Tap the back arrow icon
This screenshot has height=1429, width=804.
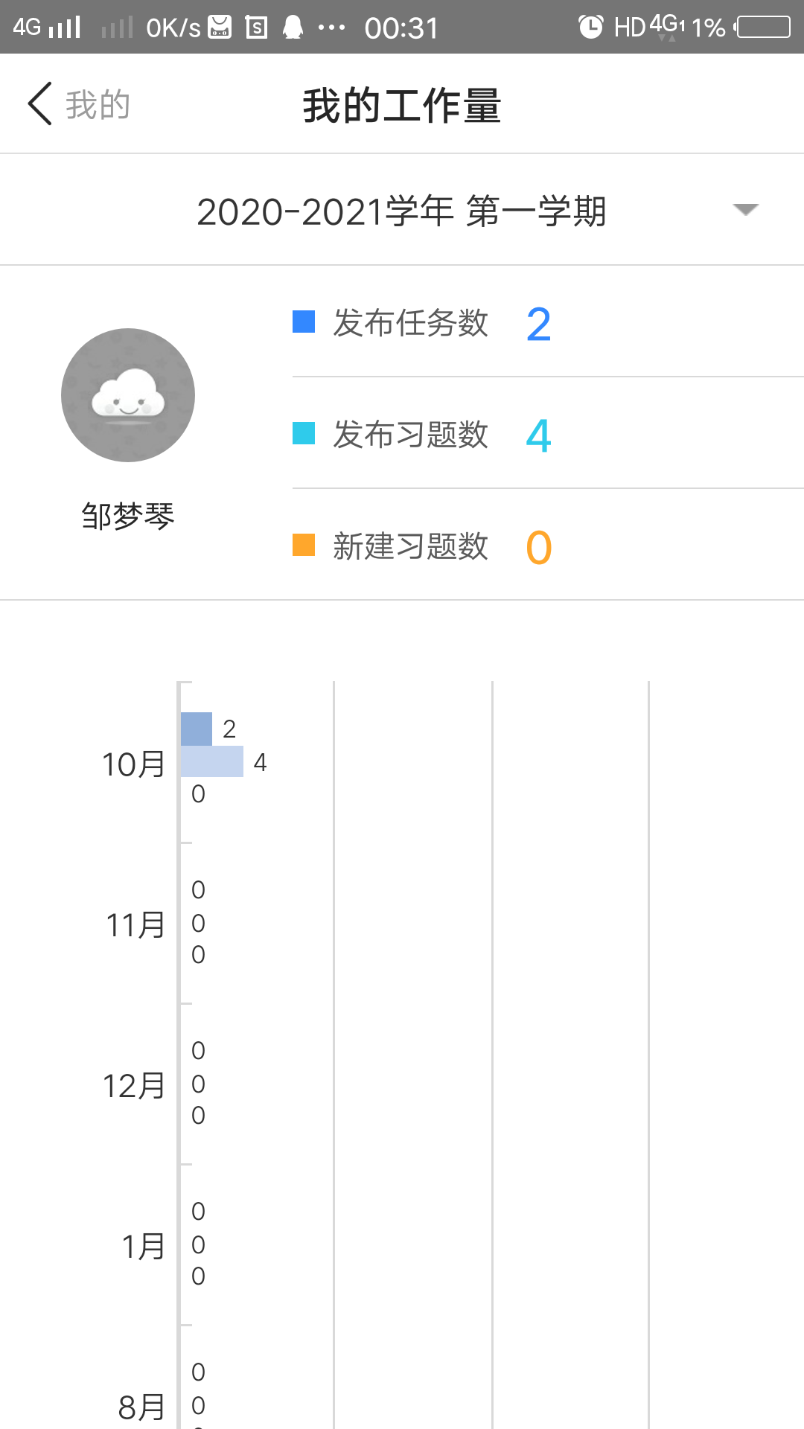click(40, 103)
